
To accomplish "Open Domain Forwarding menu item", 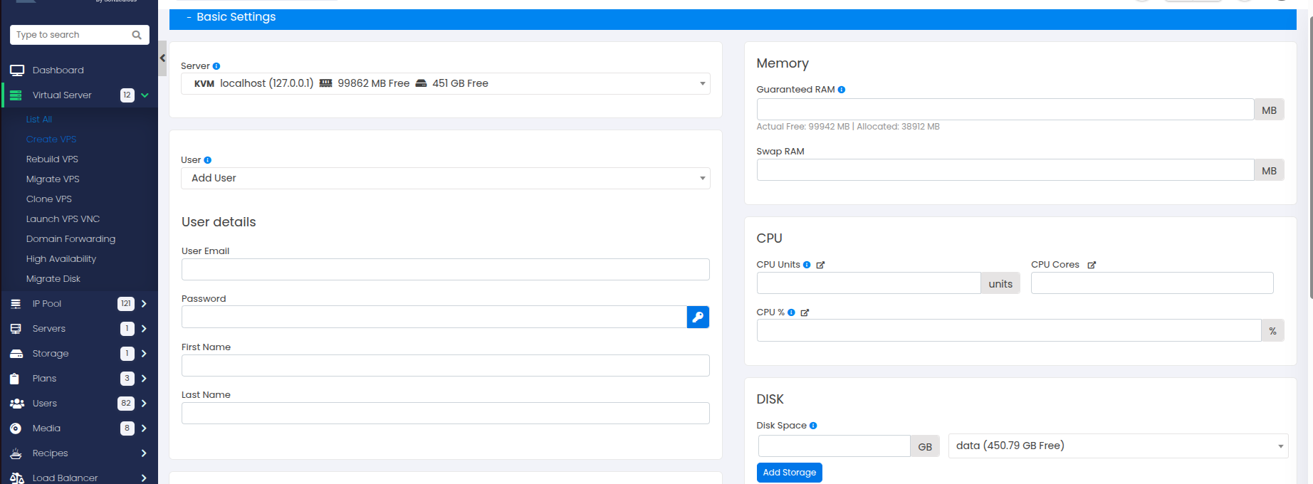I will (70, 239).
